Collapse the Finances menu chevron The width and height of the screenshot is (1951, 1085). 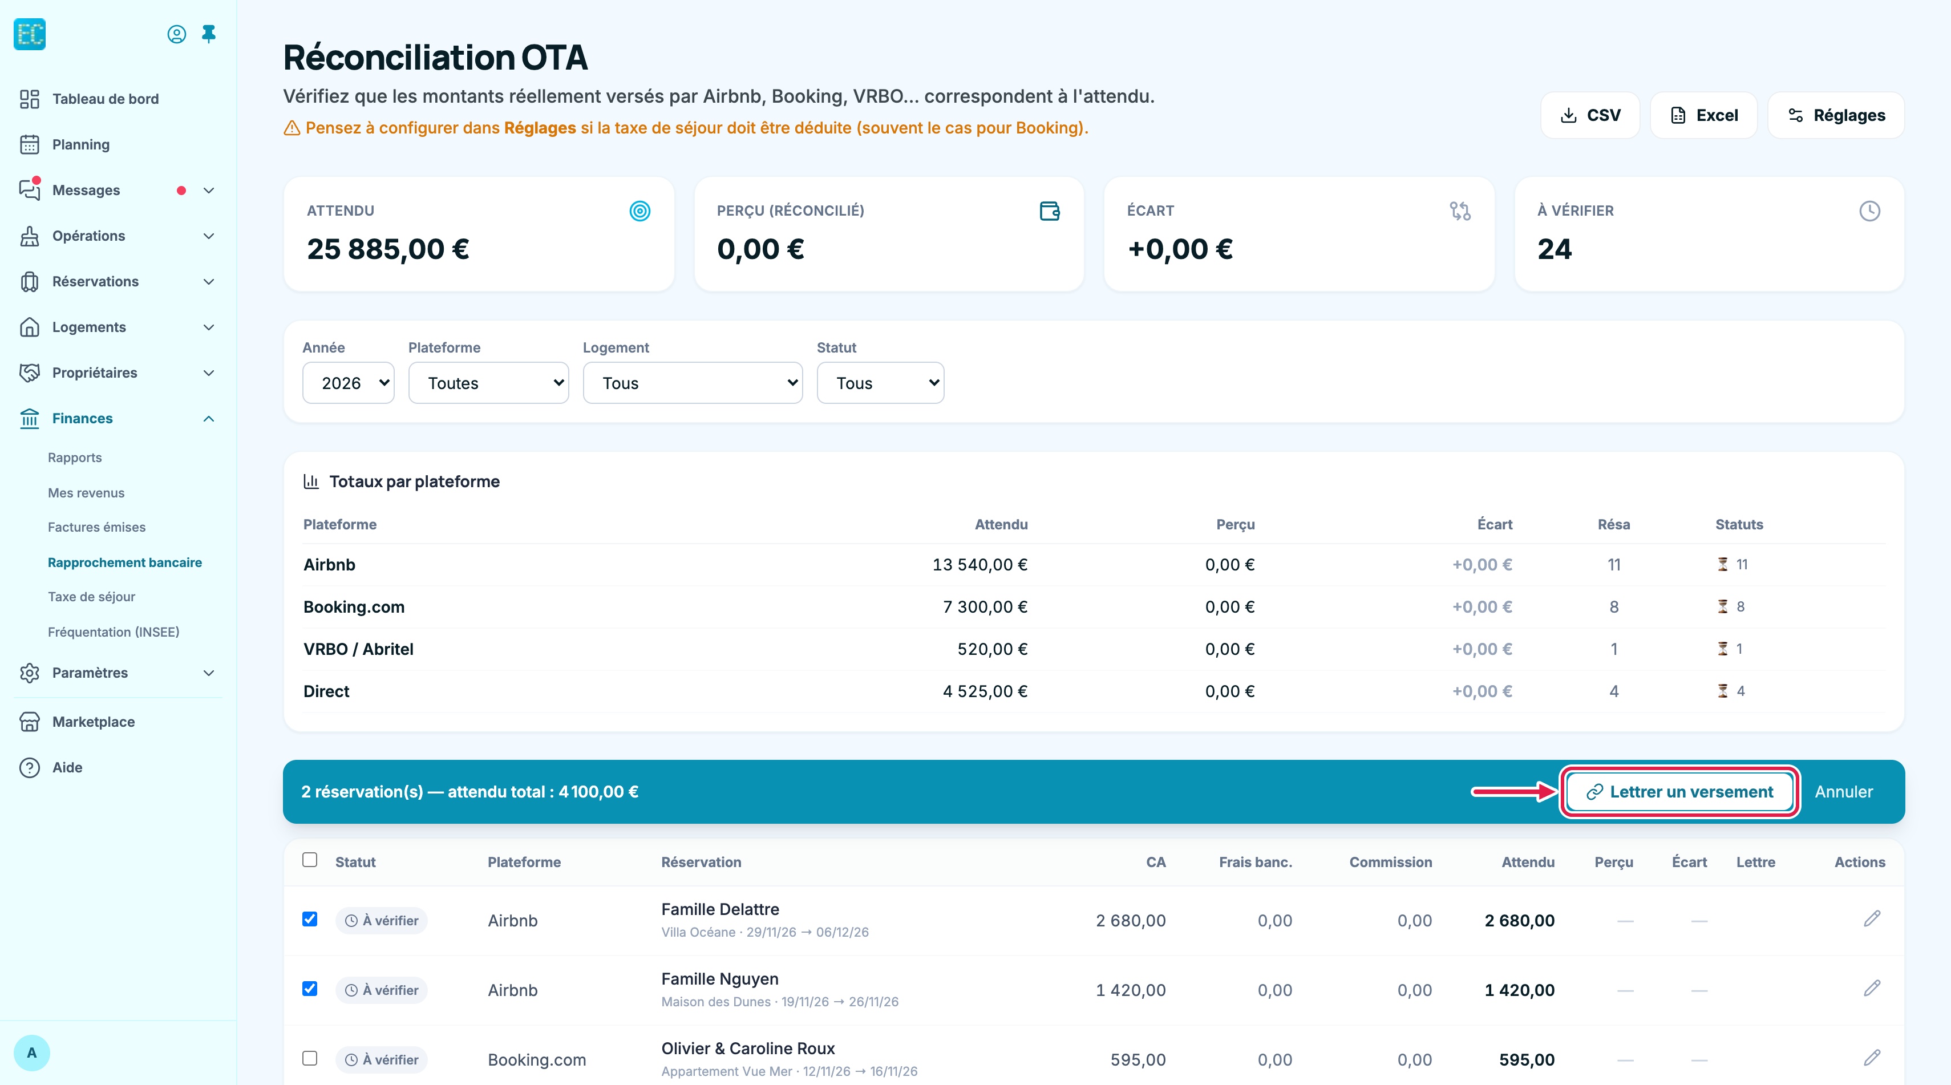coord(209,419)
